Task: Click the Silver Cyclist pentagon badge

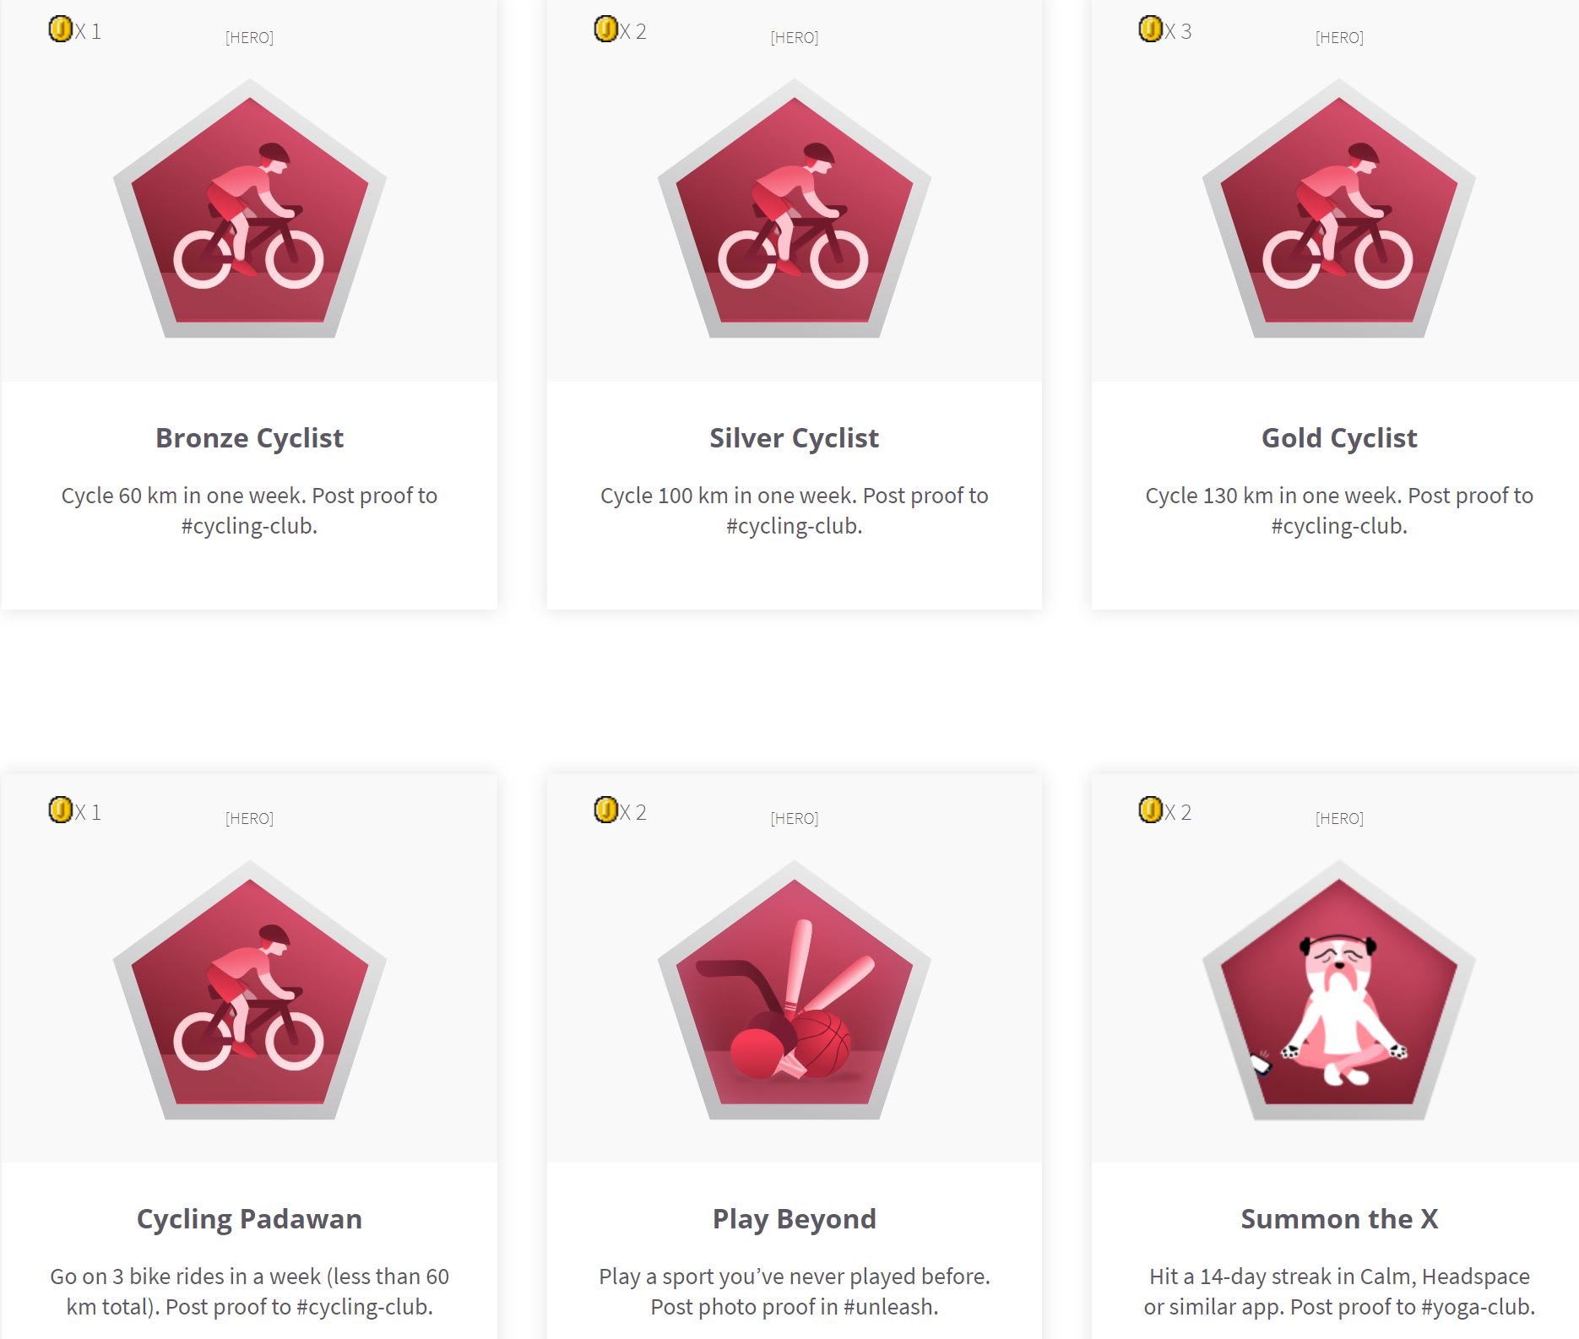Action: (794, 209)
